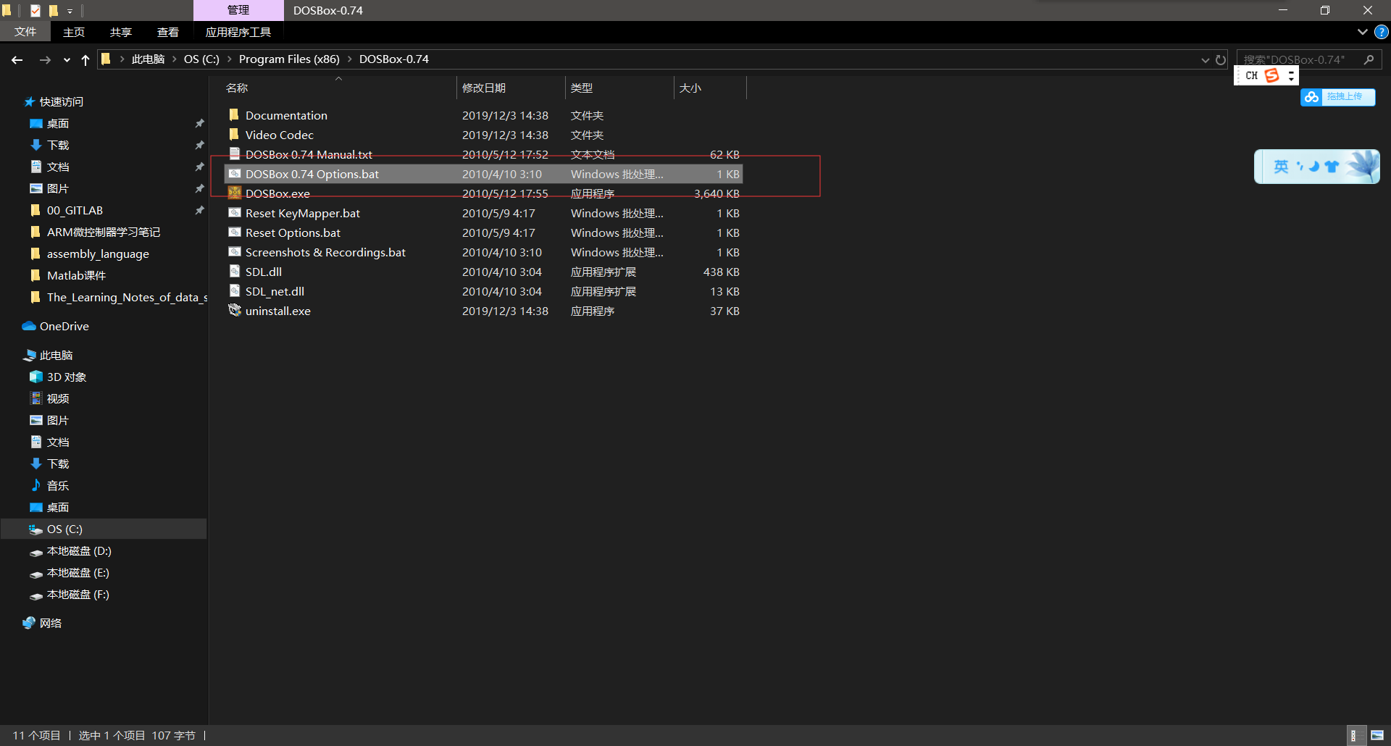The image size is (1391, 746).
Task: Click the search magnifier icon
Action: tap(1369, 59)
